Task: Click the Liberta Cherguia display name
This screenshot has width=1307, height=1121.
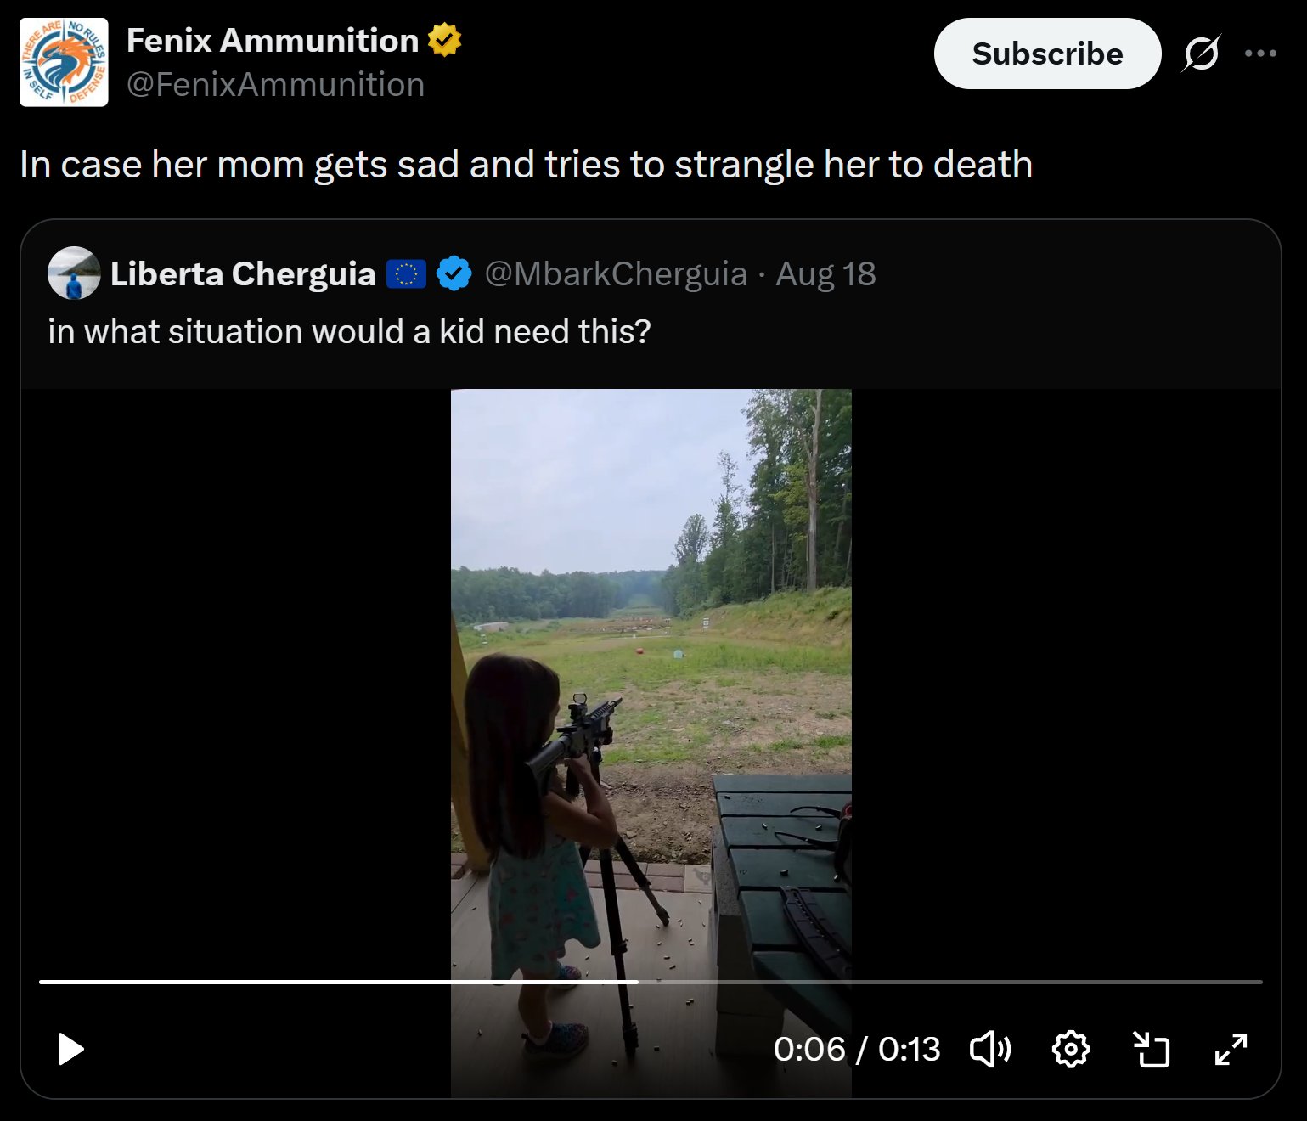Action: (x=243, y=273)
